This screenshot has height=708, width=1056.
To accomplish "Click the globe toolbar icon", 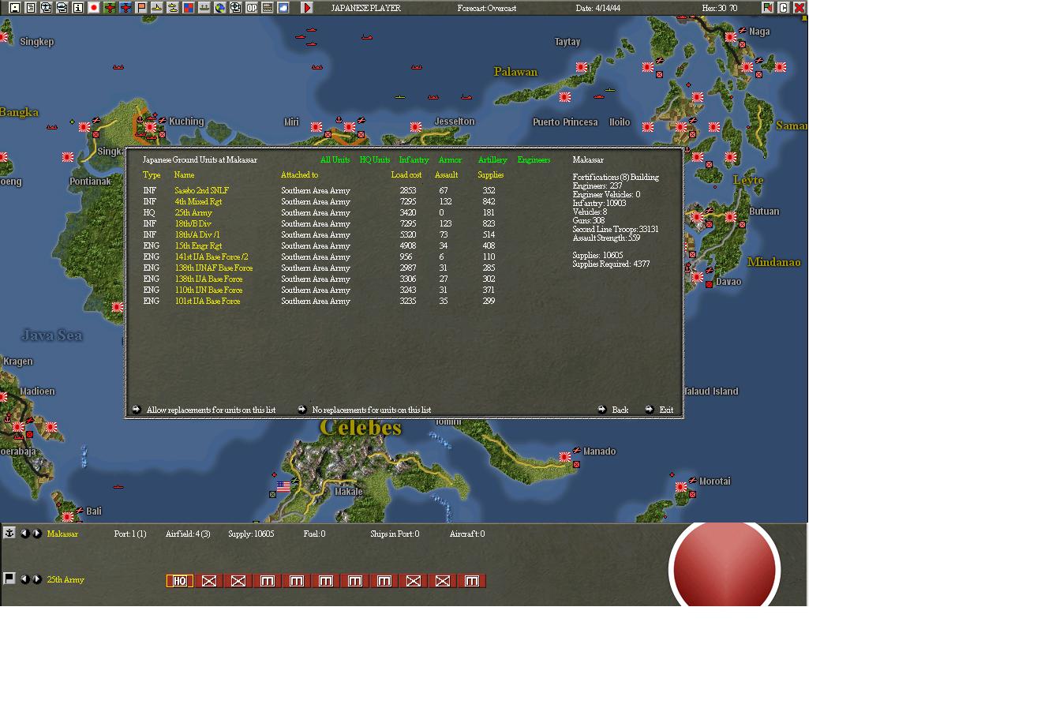I will click(x=220, y=8).
